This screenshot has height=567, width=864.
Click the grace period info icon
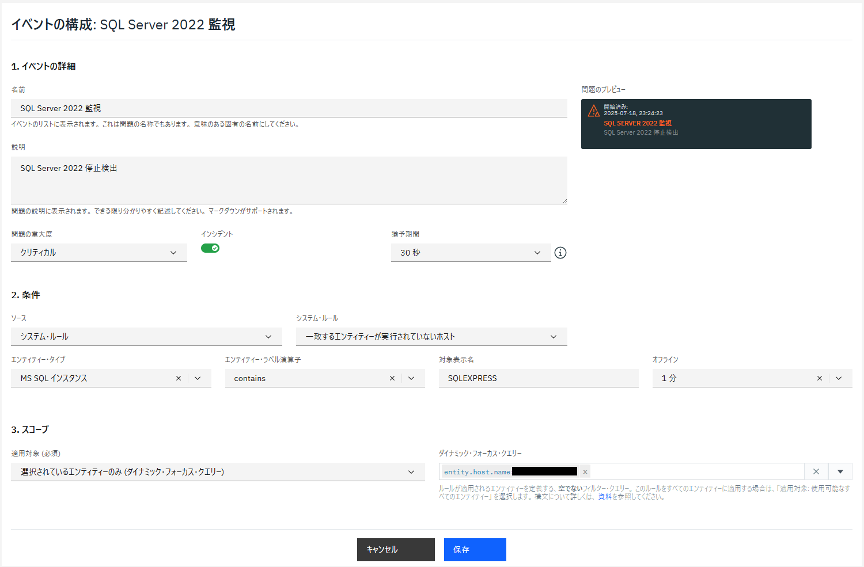tap(560, 253)
